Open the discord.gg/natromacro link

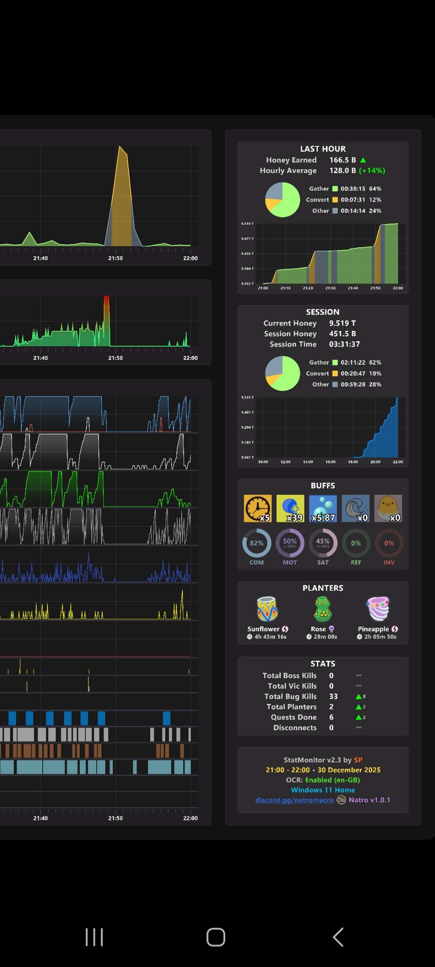tap(294, 800)
